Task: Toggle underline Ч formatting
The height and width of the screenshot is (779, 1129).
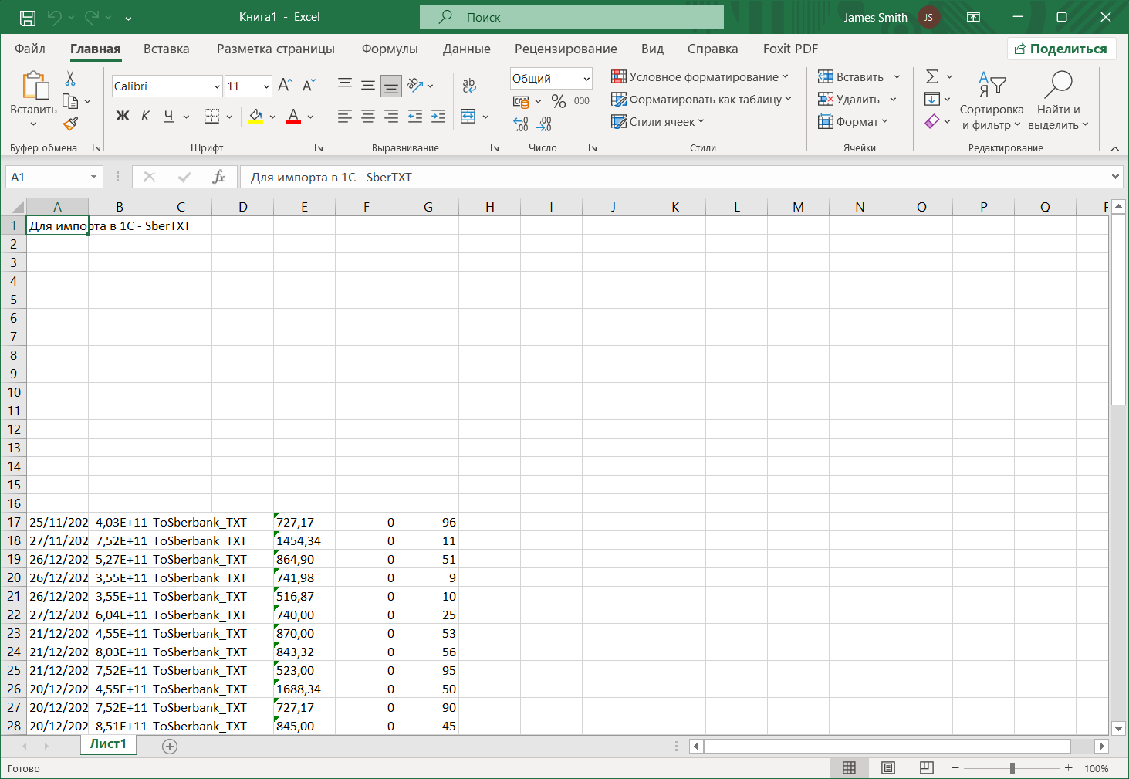Action: (x=168, y=117)
